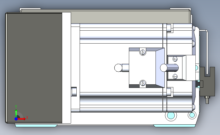Select the cyan foot at the bottom left
The height and width of the screenshot is (135, 220).
[x=36, y=125]
